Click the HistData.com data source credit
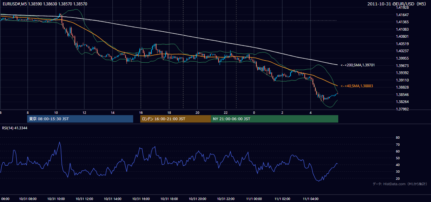431x202 pixels. [x=400, y=184]
